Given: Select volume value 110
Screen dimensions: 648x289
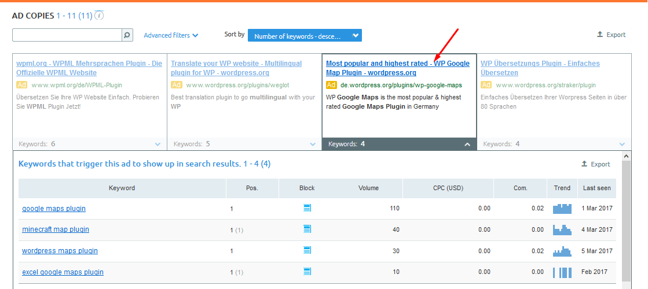Looking at the screenshot, I should 395,209.
